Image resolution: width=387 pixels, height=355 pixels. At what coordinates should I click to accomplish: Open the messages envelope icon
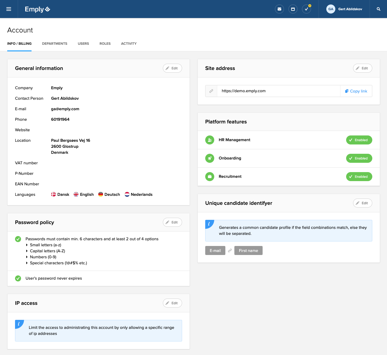(x=279, y=9)
